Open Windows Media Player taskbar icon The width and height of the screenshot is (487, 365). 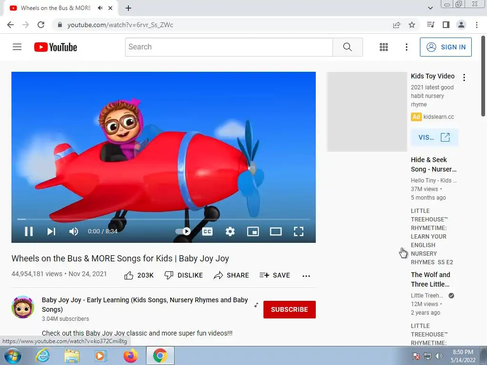click(101, 355)
